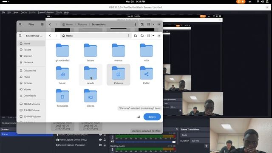The height and width of the screenshot is (153, 272).
Task: Open Pictures in the sidebar
Action: click(x=31, y=83)
